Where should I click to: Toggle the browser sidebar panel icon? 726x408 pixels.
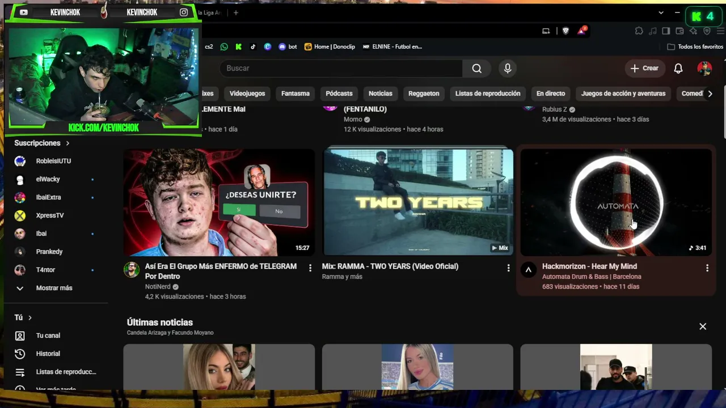click(666, 31)
